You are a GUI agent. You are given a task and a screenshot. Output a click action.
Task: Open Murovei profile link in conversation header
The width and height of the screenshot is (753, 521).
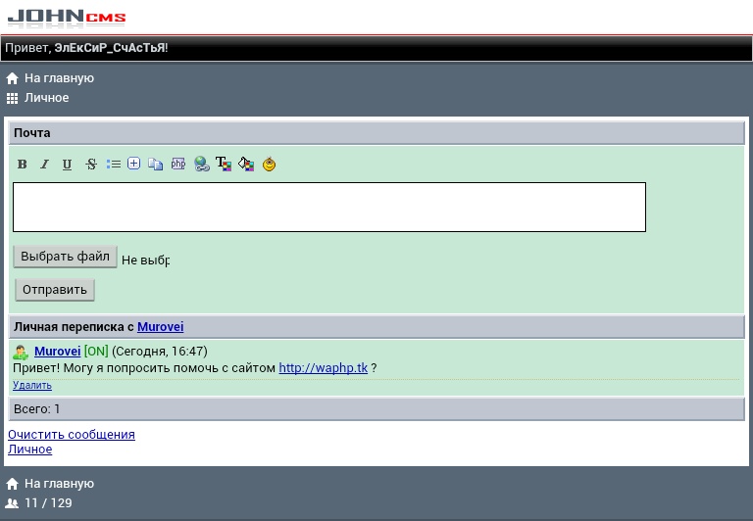161,327
